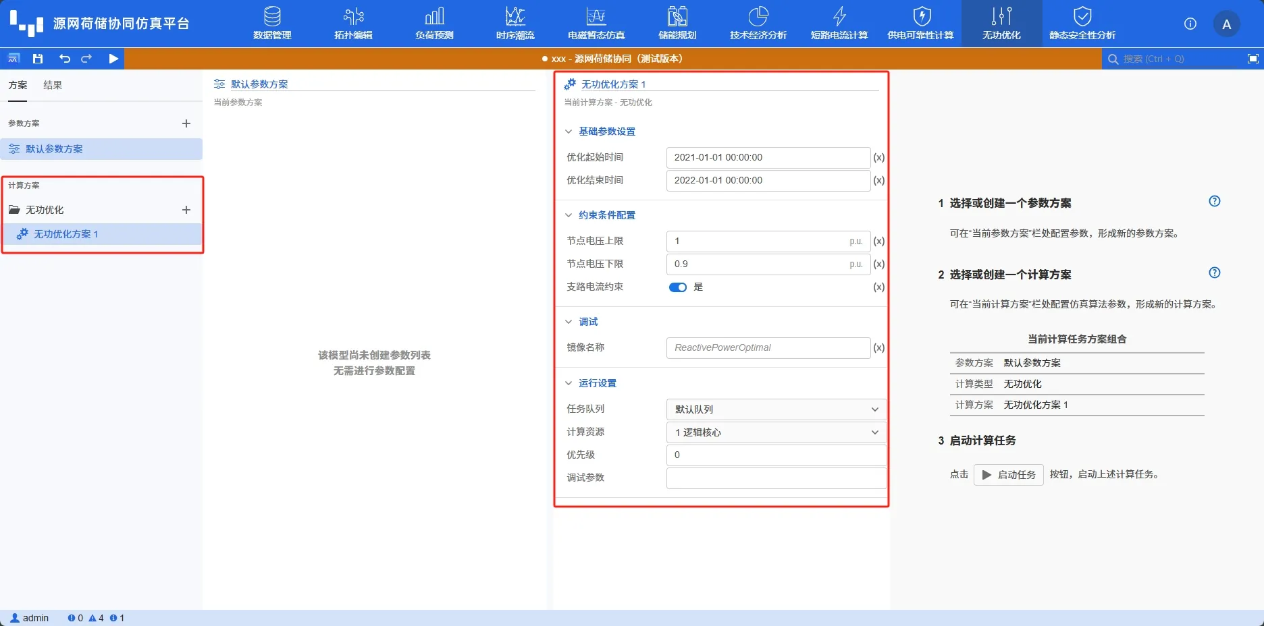Click the workspace icon left of save
Image resolution: width=1264 pixels, height=626 pixels.
point(14,59)
